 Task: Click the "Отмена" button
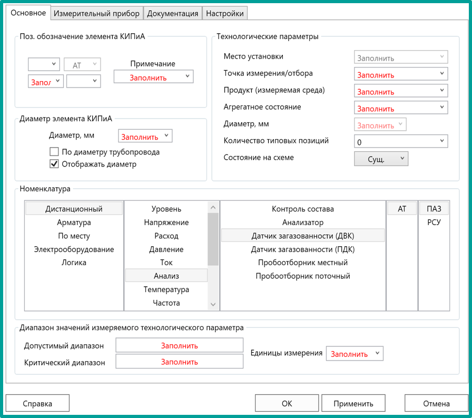coord(436,404)
